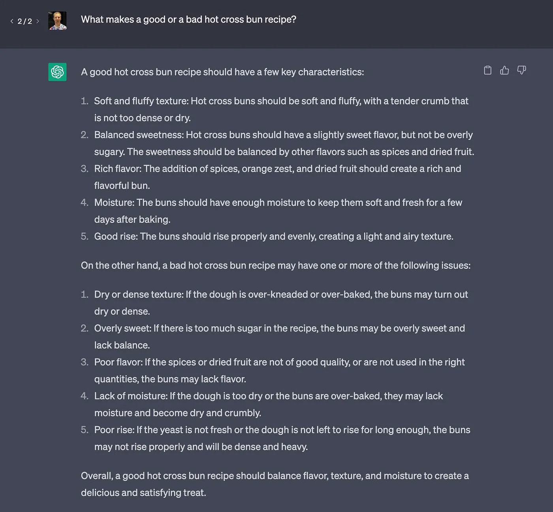Viewport: 553px width, 512px height.
Task: Click the 'On the other hand' paragraph
Action: 275,265
